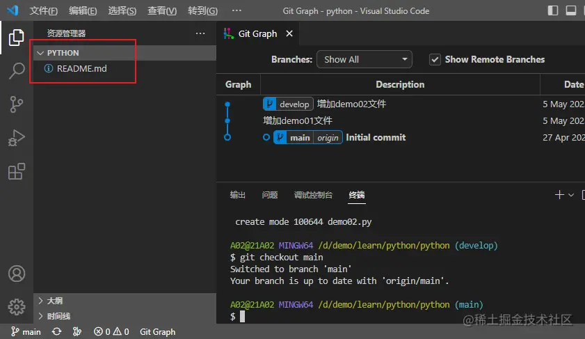Open the Accounts menu icon

[x=17, y=274]
